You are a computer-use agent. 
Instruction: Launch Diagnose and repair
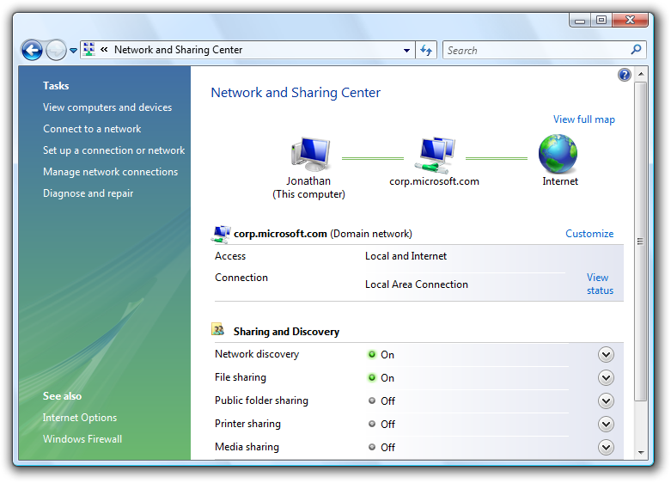click(88, 193)
